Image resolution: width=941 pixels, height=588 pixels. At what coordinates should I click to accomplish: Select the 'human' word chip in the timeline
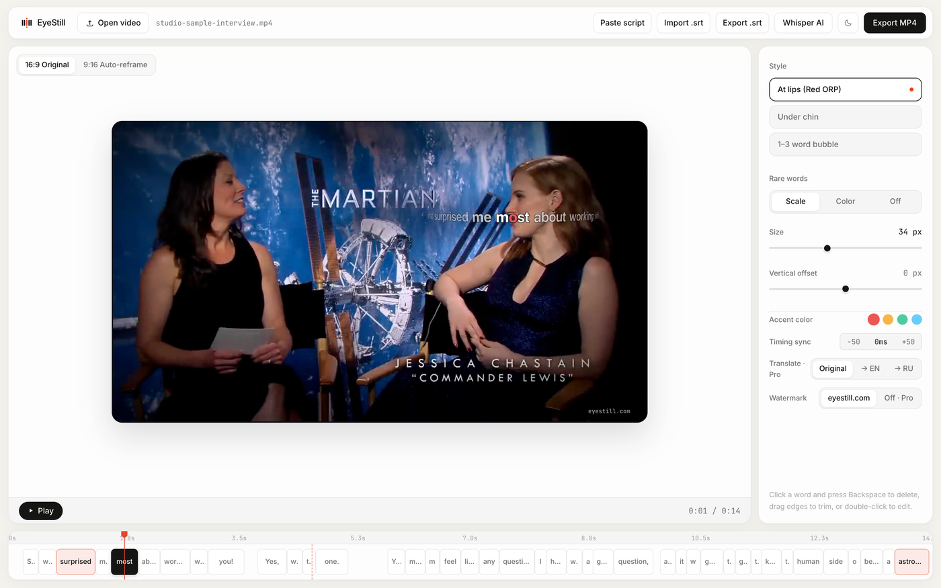(808, 562)
